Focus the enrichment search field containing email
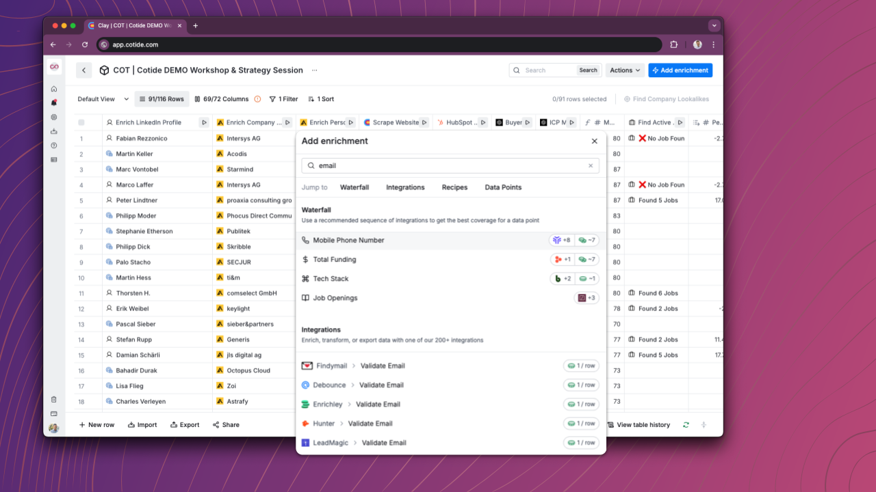This screenshot has height=492, width=876. coord(450,165)
